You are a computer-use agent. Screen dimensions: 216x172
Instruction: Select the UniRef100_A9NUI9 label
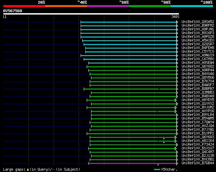click(x=198, y=55)
